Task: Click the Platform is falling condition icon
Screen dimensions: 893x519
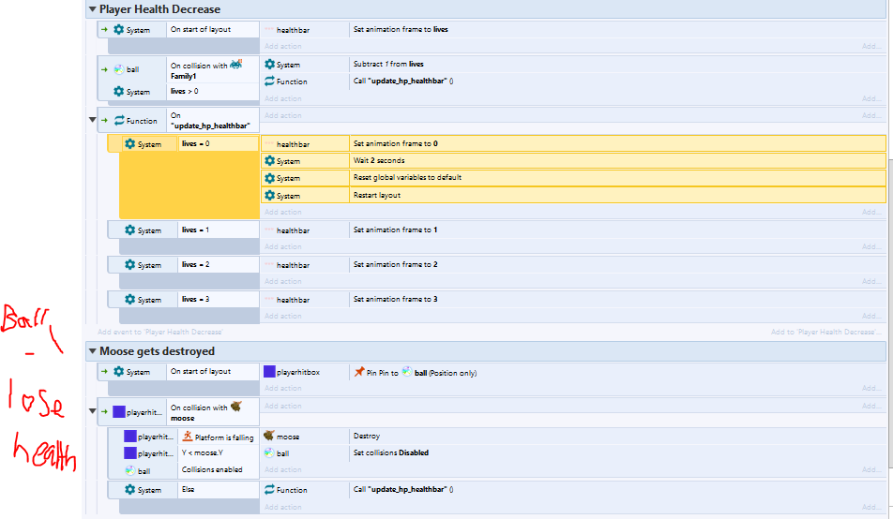Action: point(189,436)
